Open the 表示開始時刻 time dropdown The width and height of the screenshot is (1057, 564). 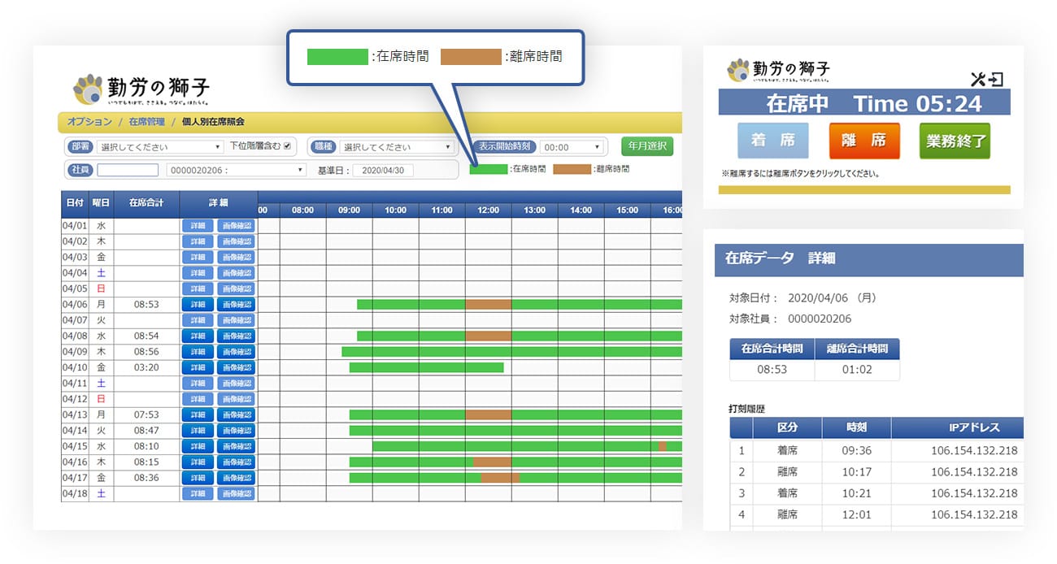pyautogui.click(x=572, y=147)
